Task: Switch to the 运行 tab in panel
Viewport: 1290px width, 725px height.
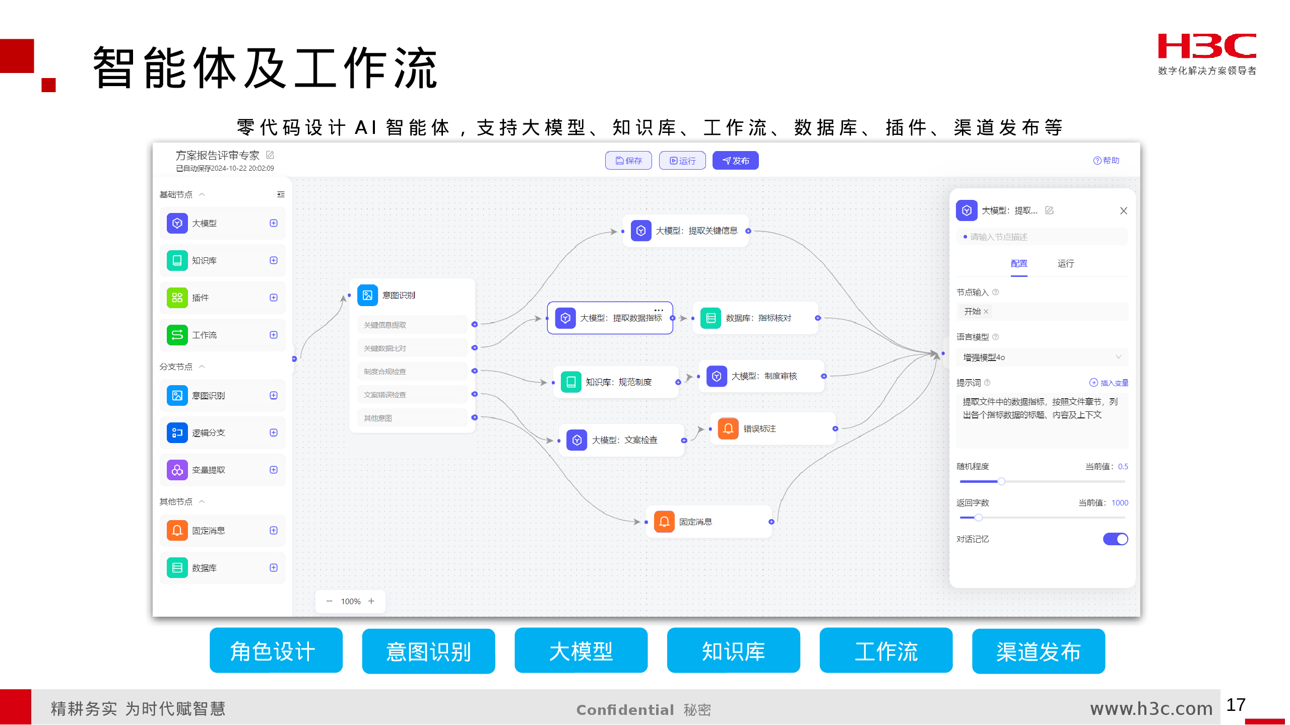Action: pyautogui.click(x=1065, y=264)
